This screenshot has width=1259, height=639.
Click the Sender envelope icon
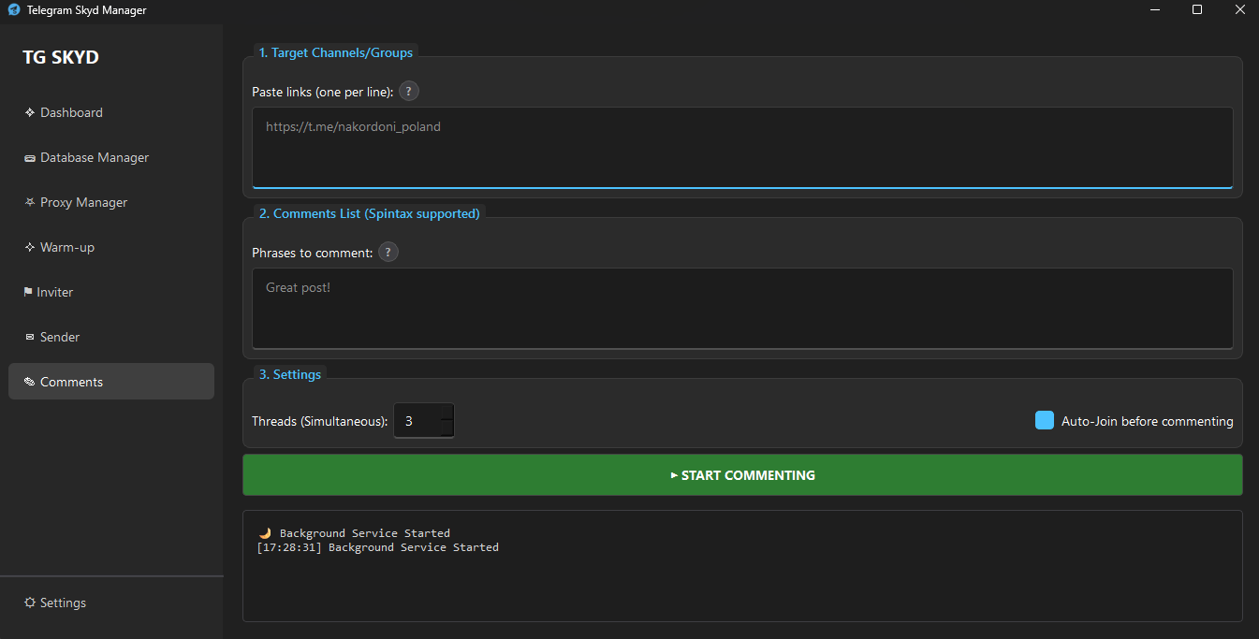click(30, 337)
